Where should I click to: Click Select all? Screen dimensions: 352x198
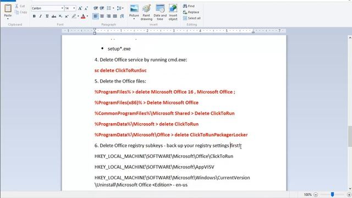click(192, 18)
